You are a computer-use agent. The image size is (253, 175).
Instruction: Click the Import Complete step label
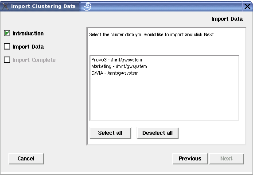coord(34,60)
